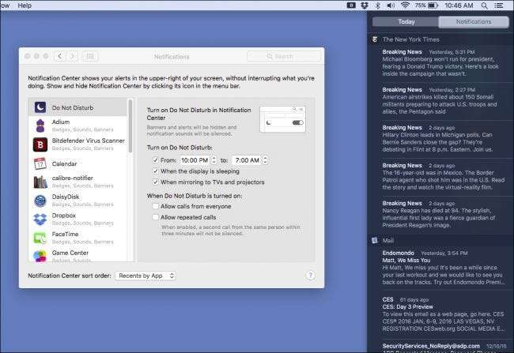This screenshot has height=353, width=514.
Task: Click the Mail section icon
Action: [x=375, y=240]
